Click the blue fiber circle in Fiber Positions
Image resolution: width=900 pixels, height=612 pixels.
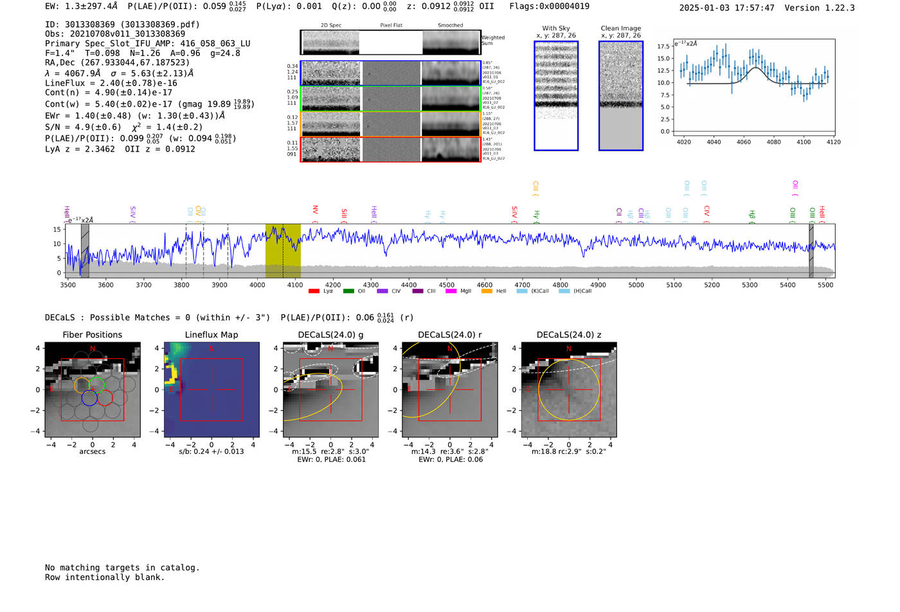click(x=89, y=398)
